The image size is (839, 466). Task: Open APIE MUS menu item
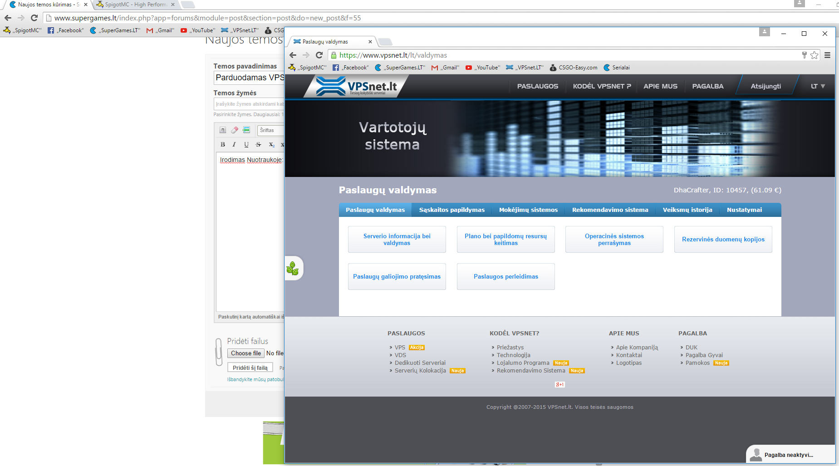[660, 86]
